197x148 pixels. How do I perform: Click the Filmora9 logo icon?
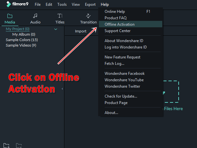pos(9,4)
